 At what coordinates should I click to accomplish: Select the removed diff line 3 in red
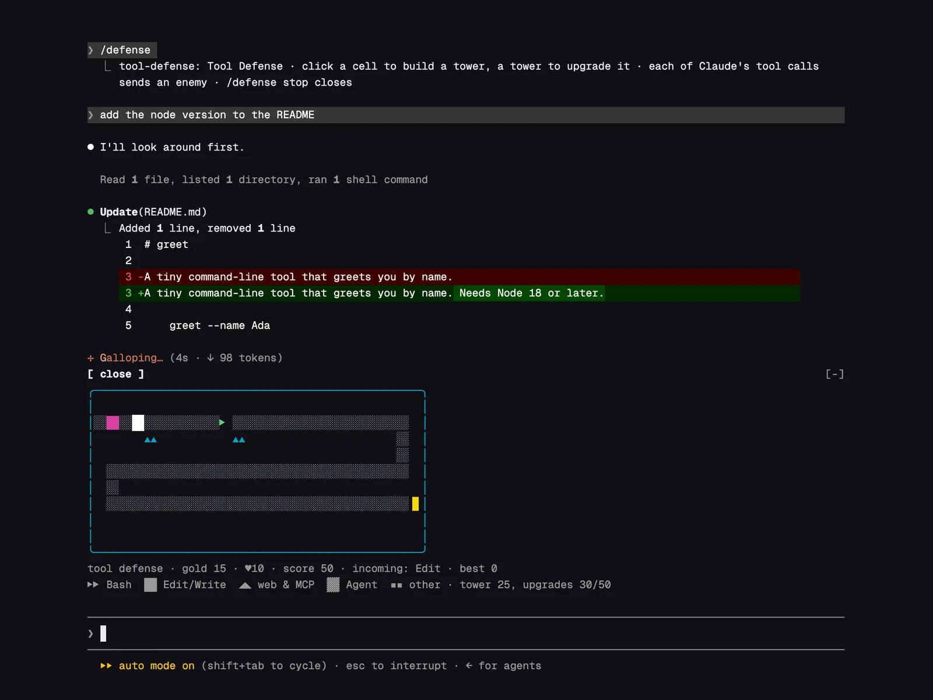[x=460, y=277]
